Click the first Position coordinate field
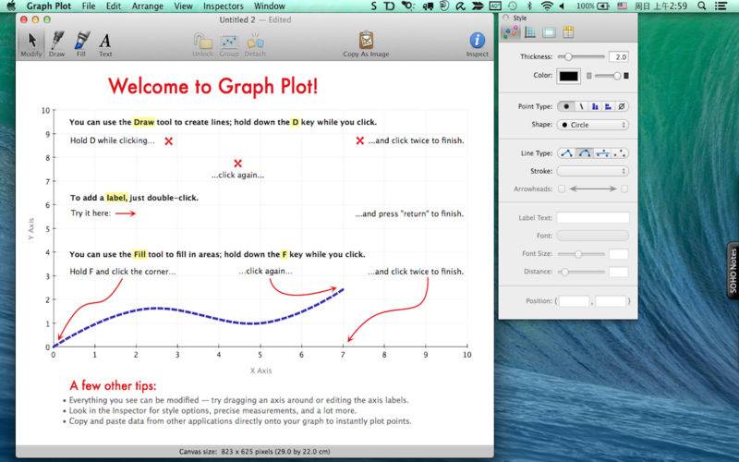The width and height of the screenshot is (739, 462). pos(574,301)
